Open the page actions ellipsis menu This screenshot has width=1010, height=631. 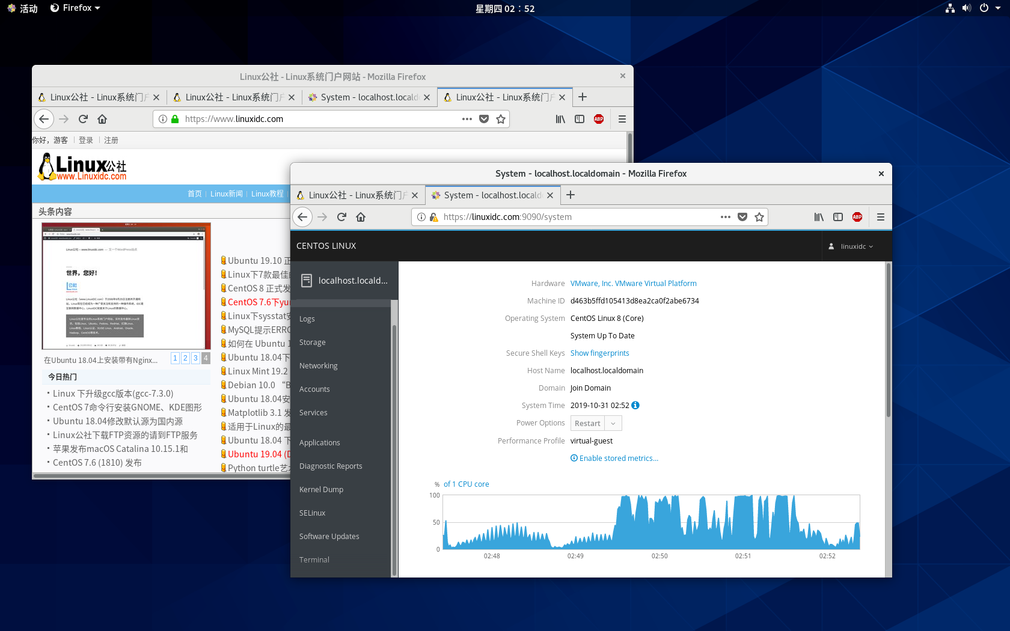pyautogui.click(x=725, y=217)
